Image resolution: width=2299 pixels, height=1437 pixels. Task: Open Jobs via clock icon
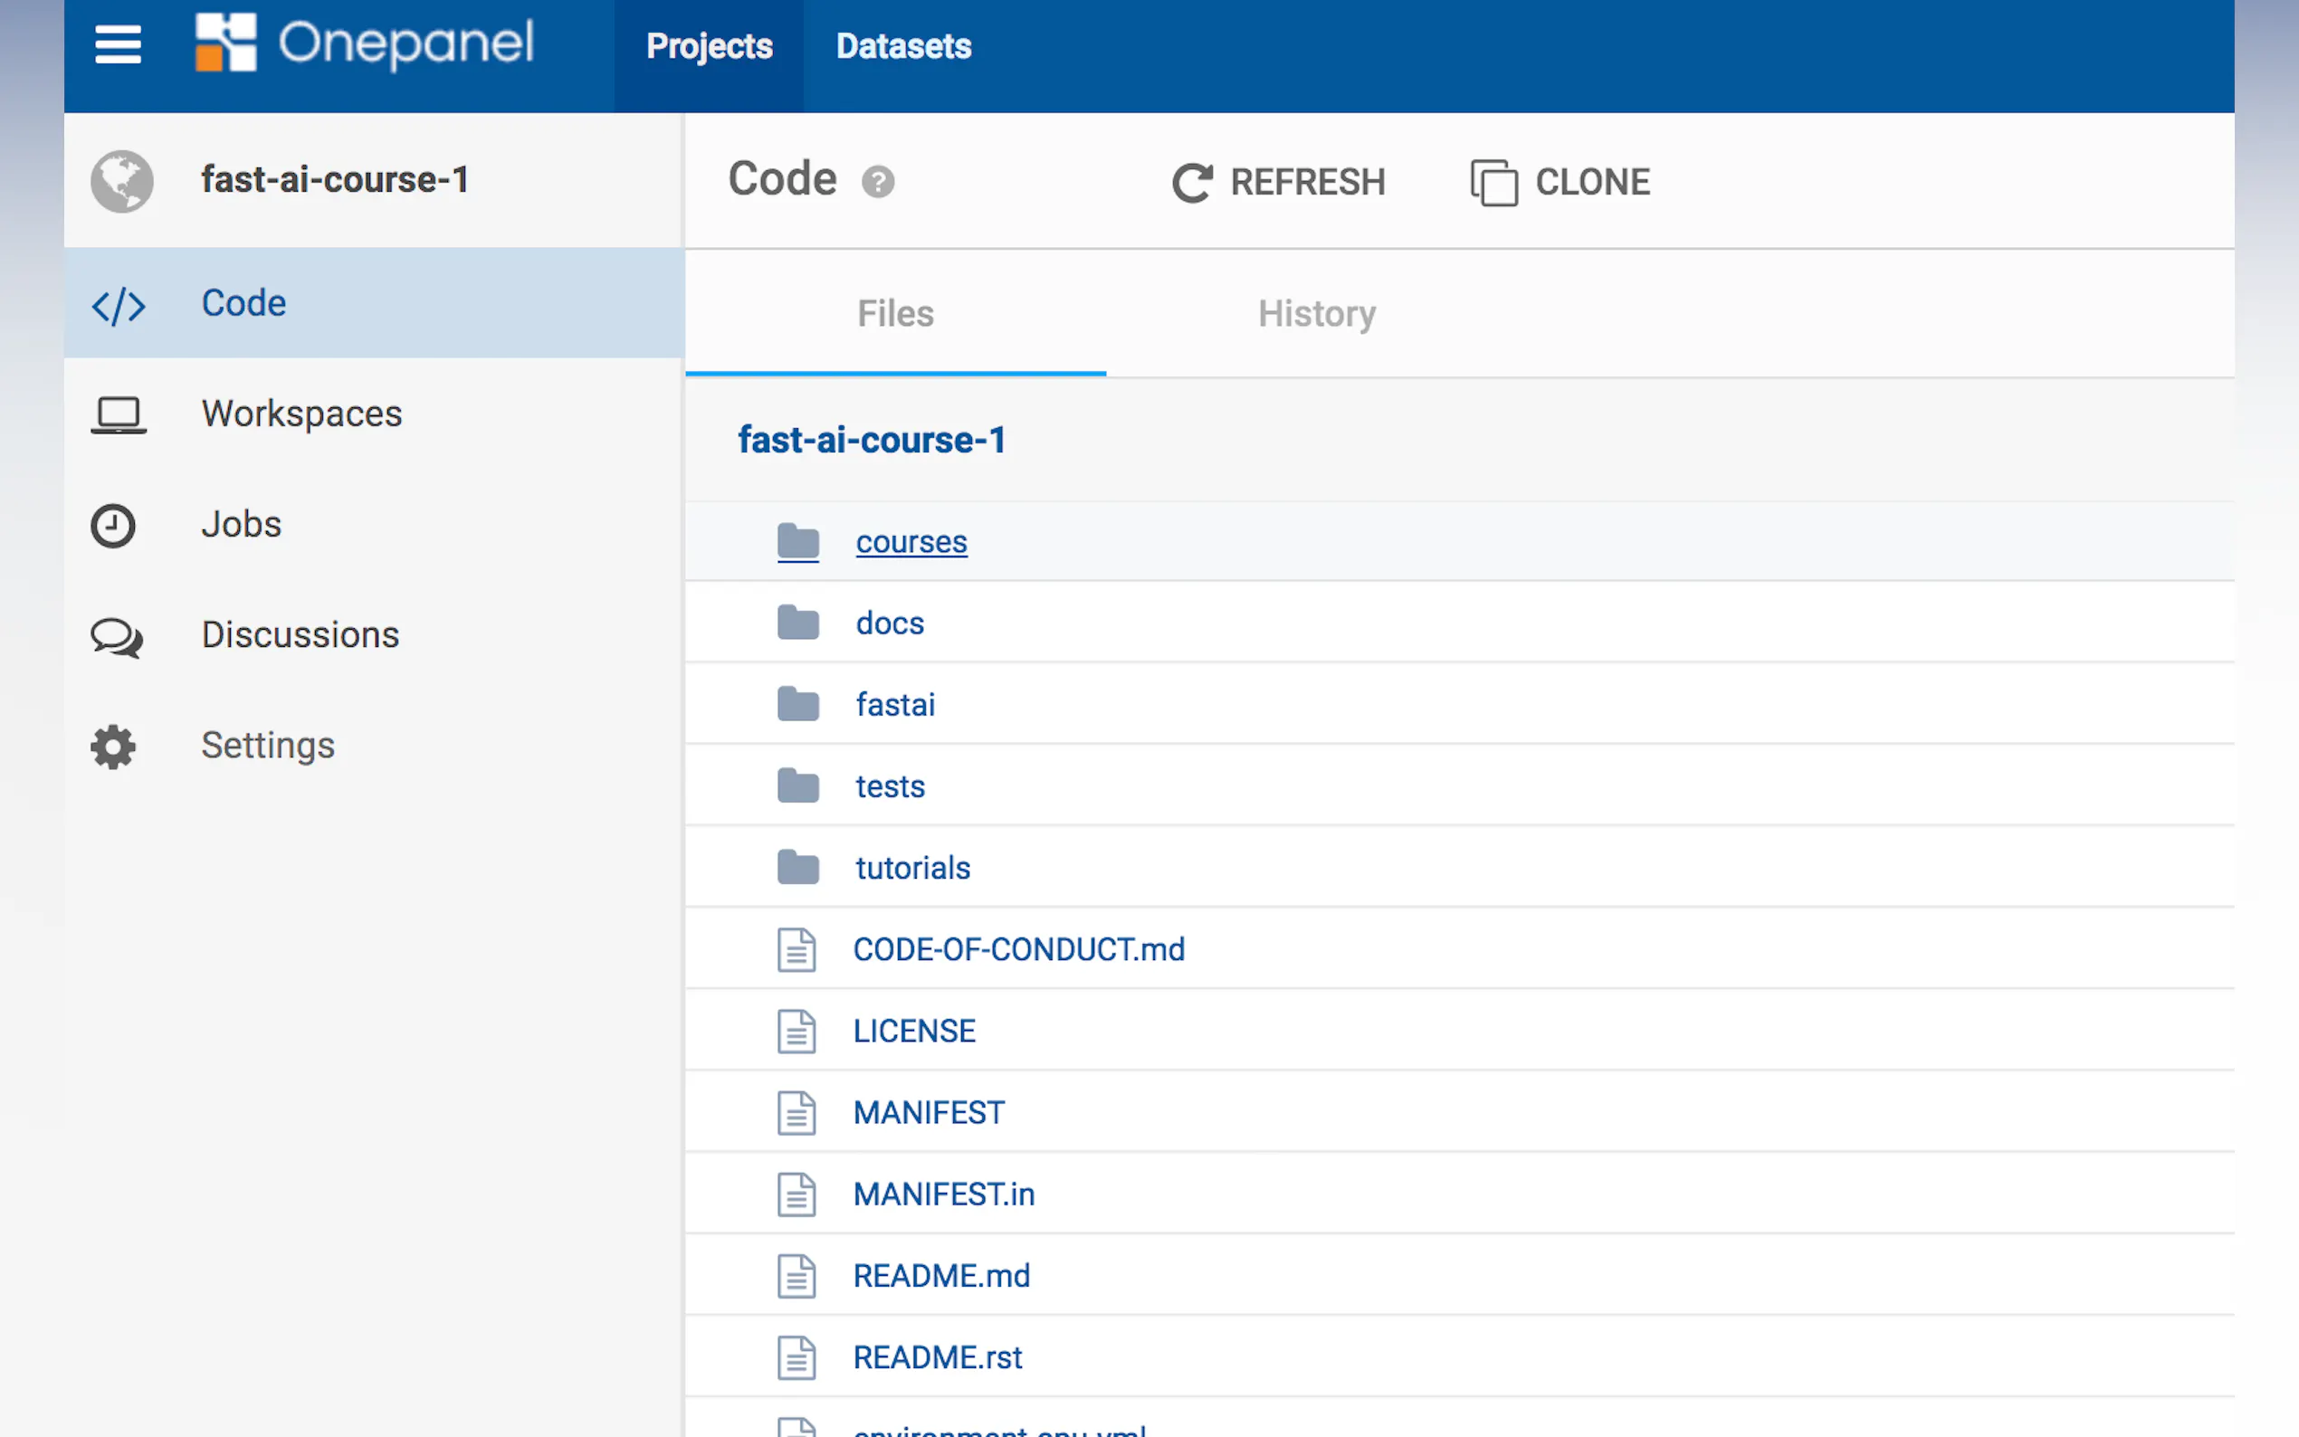(x=114, y=525)
